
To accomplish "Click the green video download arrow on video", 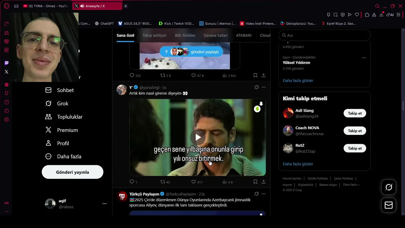I will tap(257, 109).
